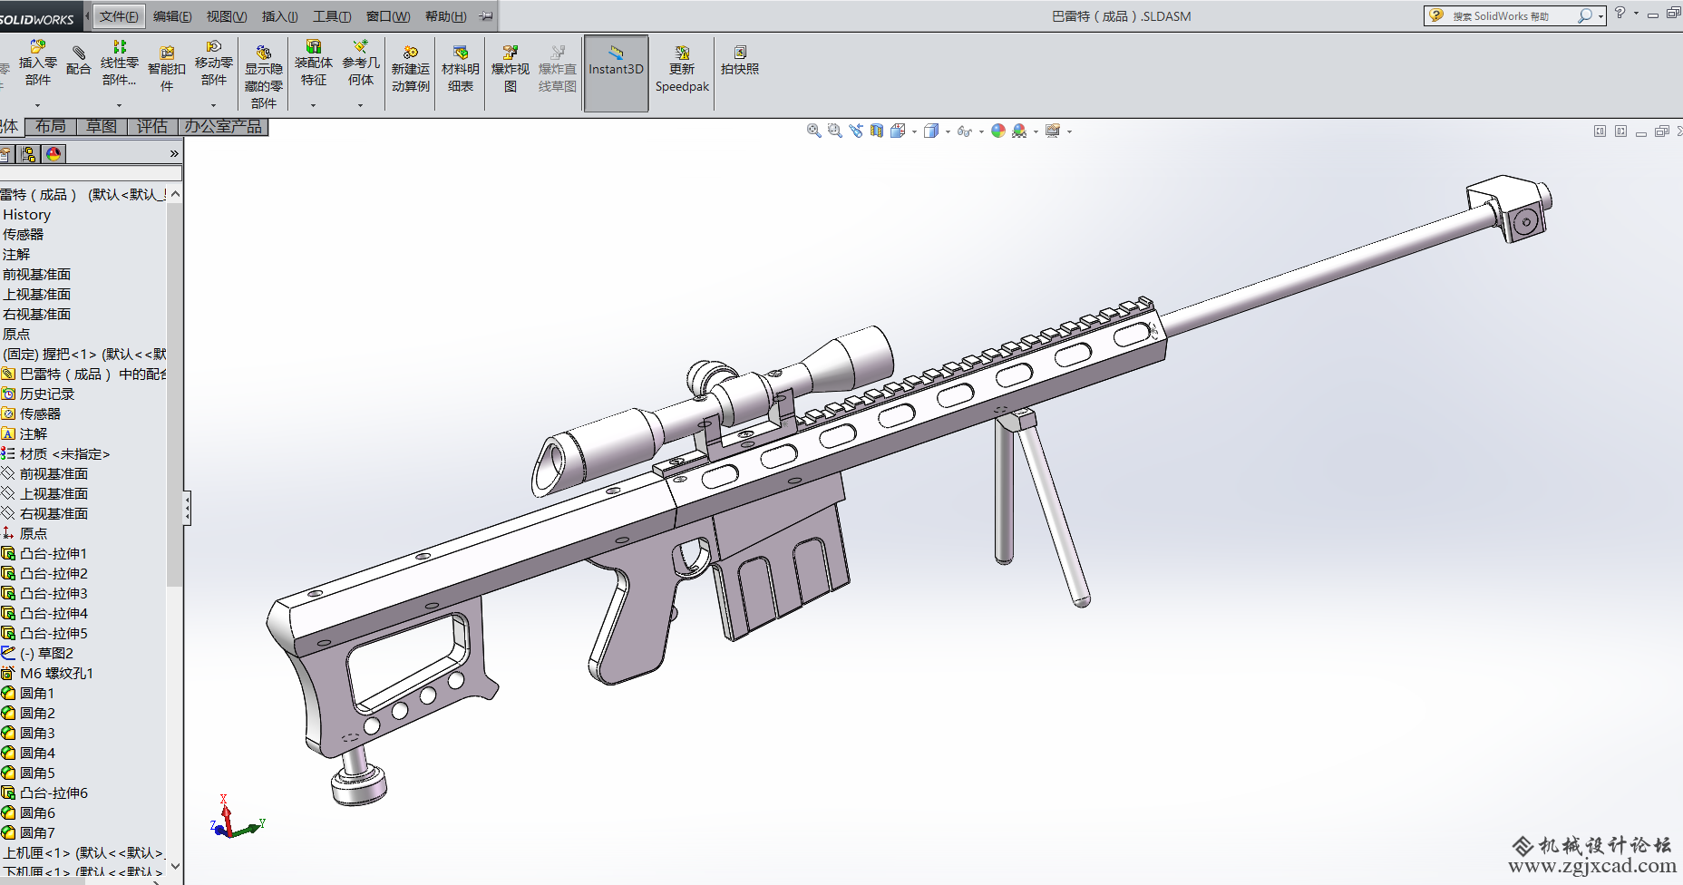Click Hide/Show Items glasses icon

pyautogui.click(x=965, y=131)
